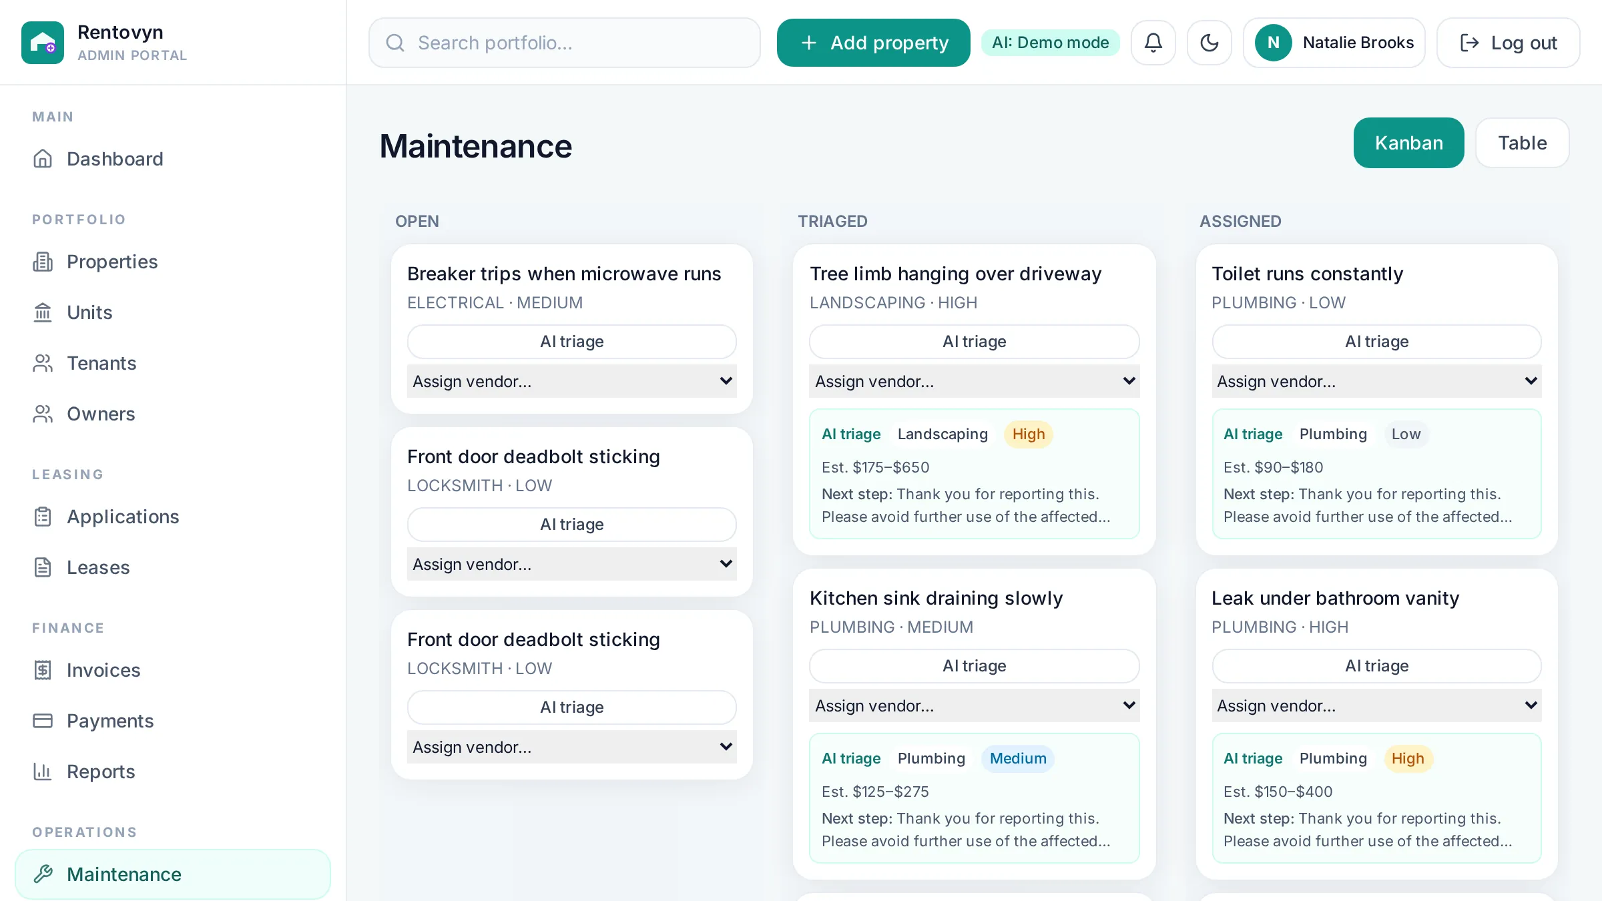
Task: Toggle dark mode moon icon
Action: 1210,43
